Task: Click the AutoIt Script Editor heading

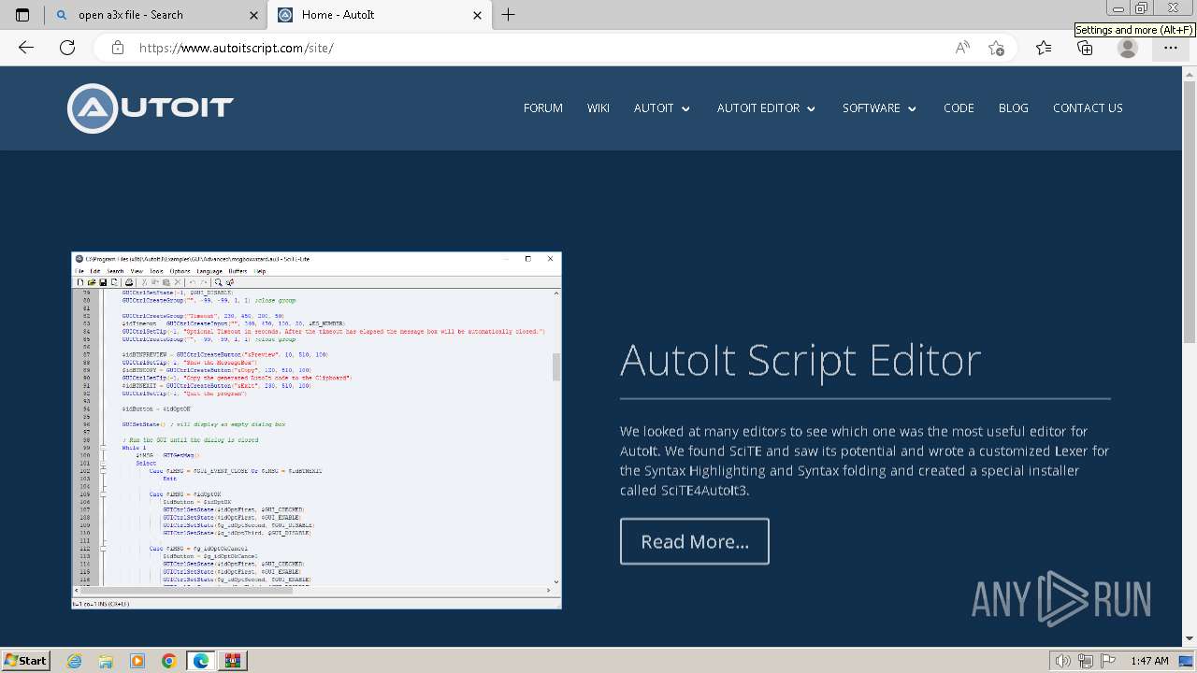Action: tap(800, 360)
